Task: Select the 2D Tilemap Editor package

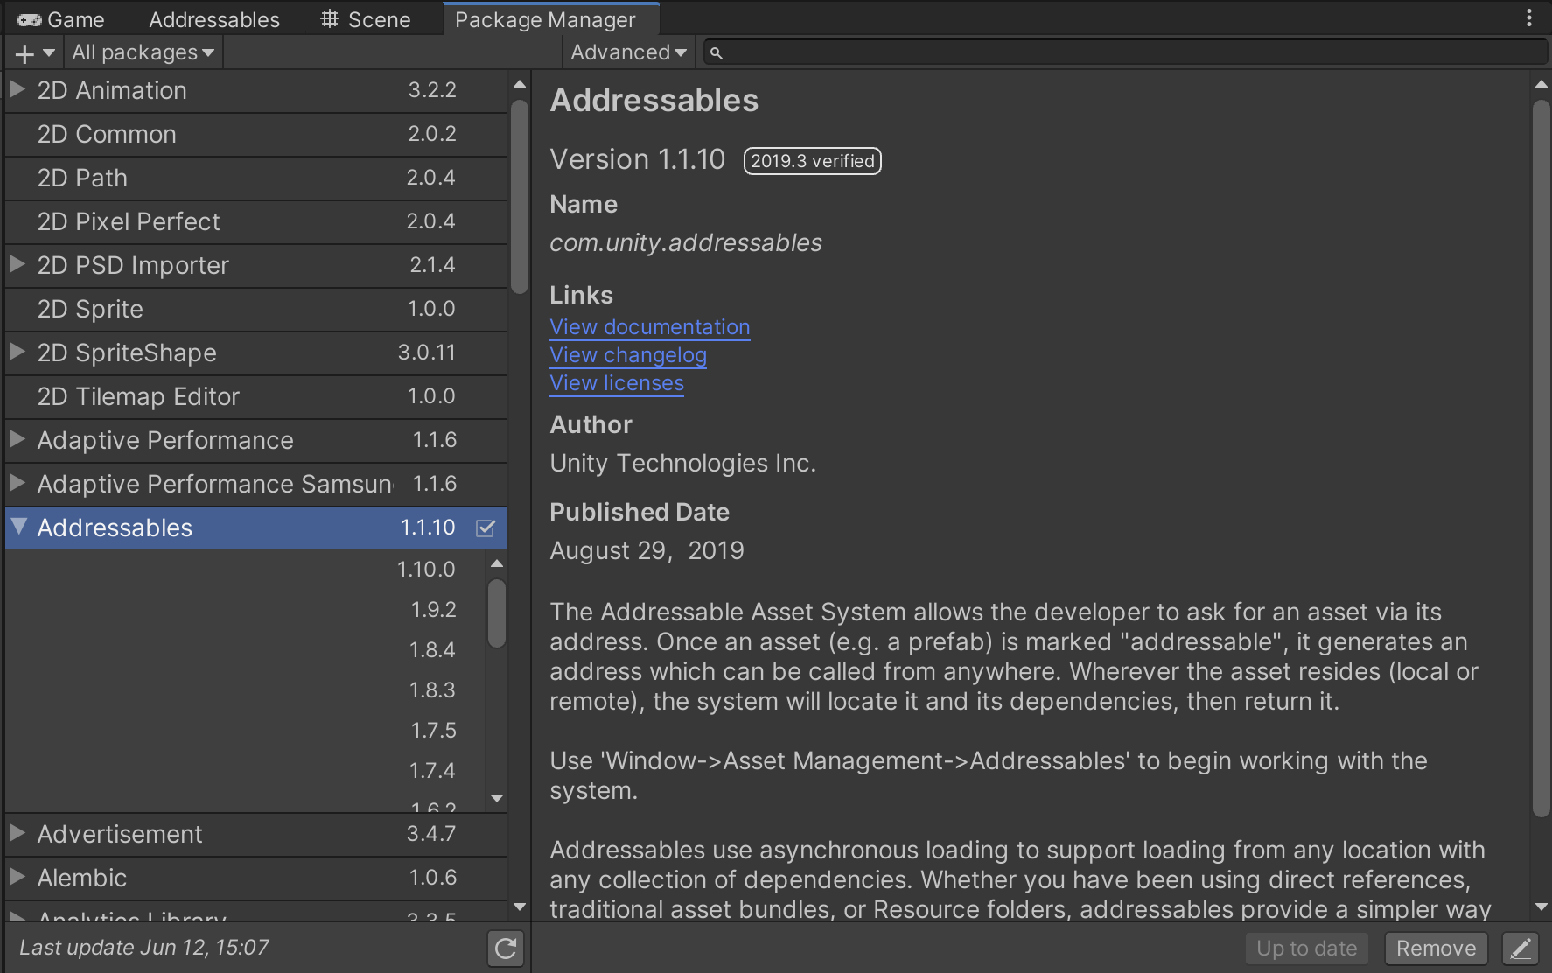Action: click(256, 397)
